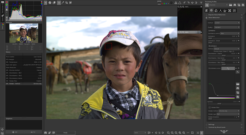The height and width of the screenshot is (135, 246).
Task: Click the save processing profile icon
Action: coord(235,5)
